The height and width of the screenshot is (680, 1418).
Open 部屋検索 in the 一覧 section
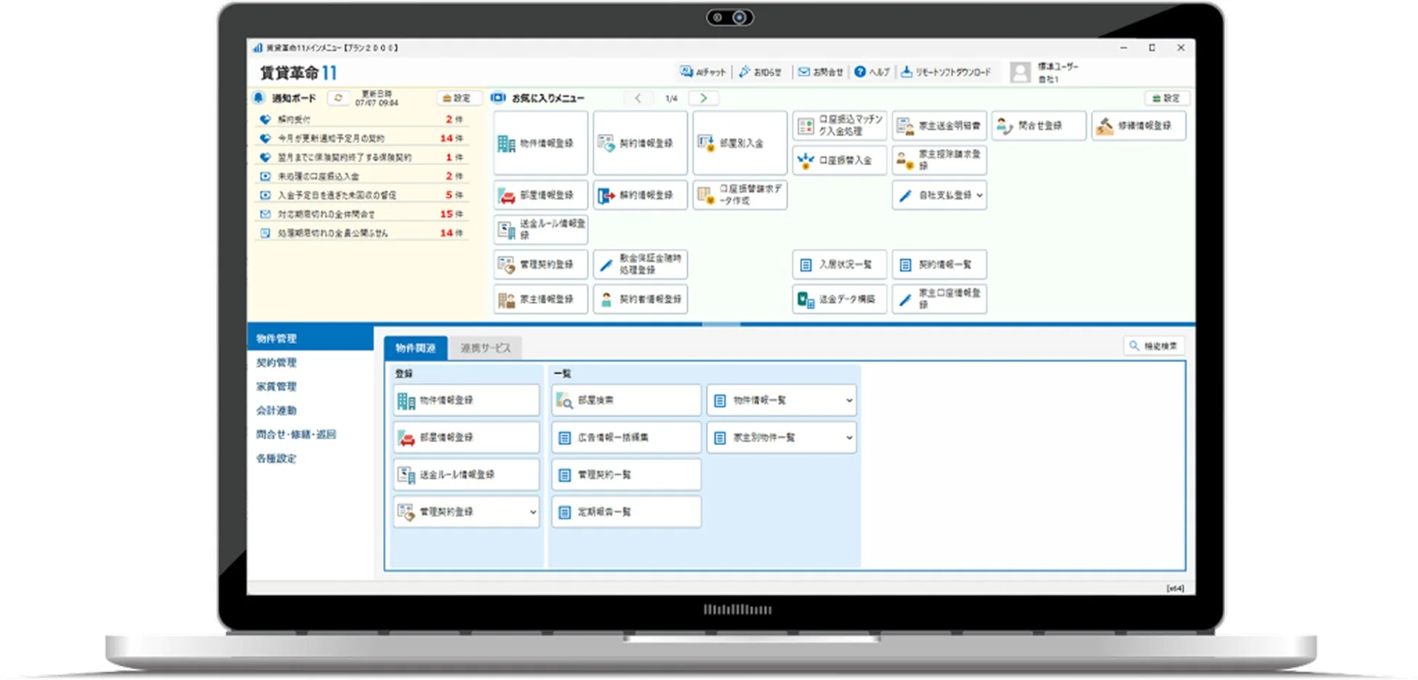click(x=625, y=400)
